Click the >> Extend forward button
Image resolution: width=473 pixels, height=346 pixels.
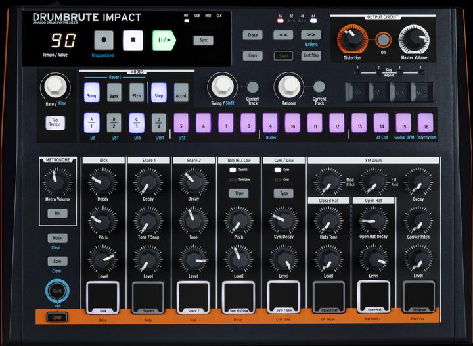click(311, 35)
